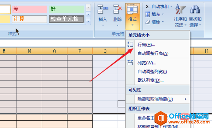This screenshot has width=212, height=128.
Task: Click the Fill (填充) down-arrow icon
Action: (x=147, y=14)
